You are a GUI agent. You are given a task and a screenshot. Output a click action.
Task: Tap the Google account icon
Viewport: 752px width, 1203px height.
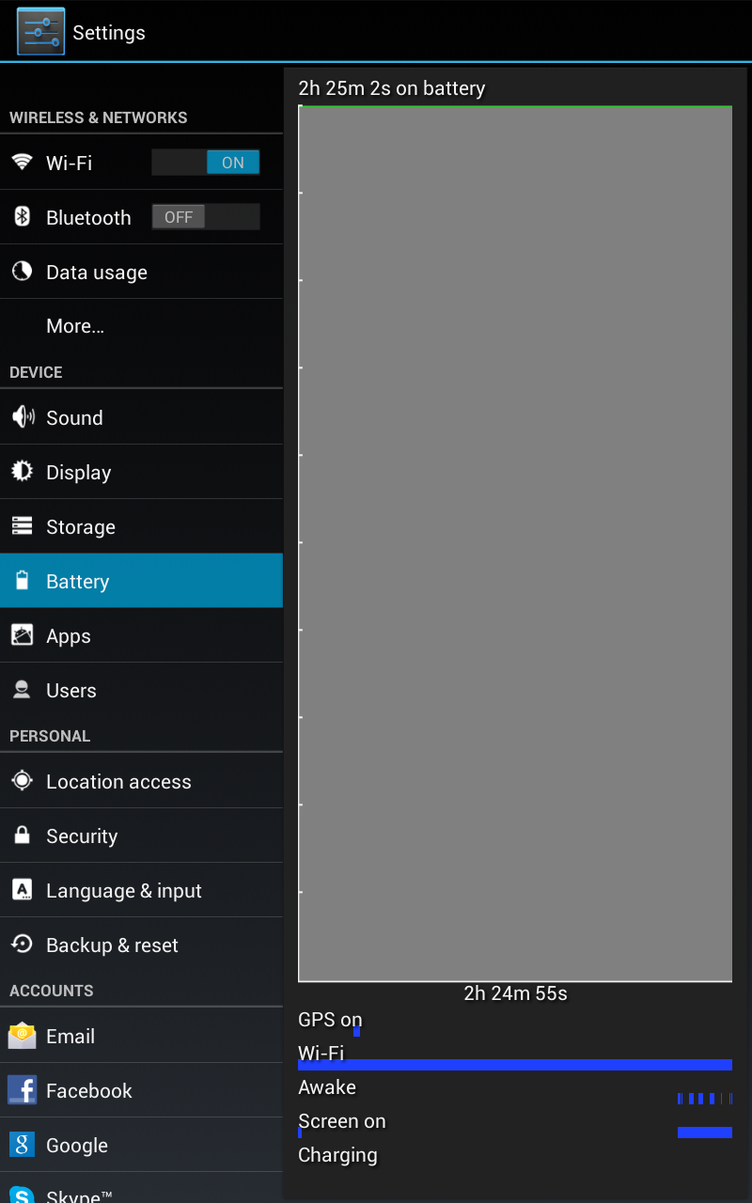pyautogui.click(x=22, y=1145)
